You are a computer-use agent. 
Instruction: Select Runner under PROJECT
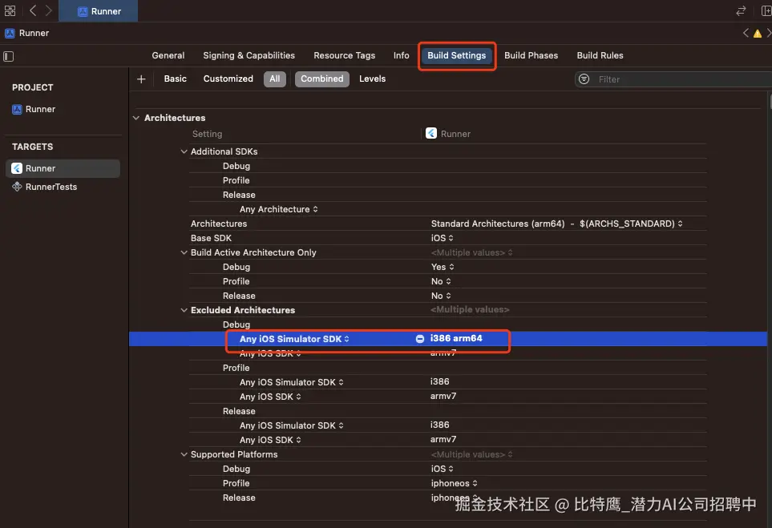pyautogui.click(x=40, y=109)
